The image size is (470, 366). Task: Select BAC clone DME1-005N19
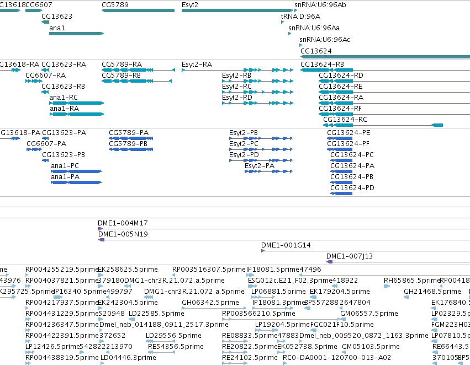[x=284, y=240]
